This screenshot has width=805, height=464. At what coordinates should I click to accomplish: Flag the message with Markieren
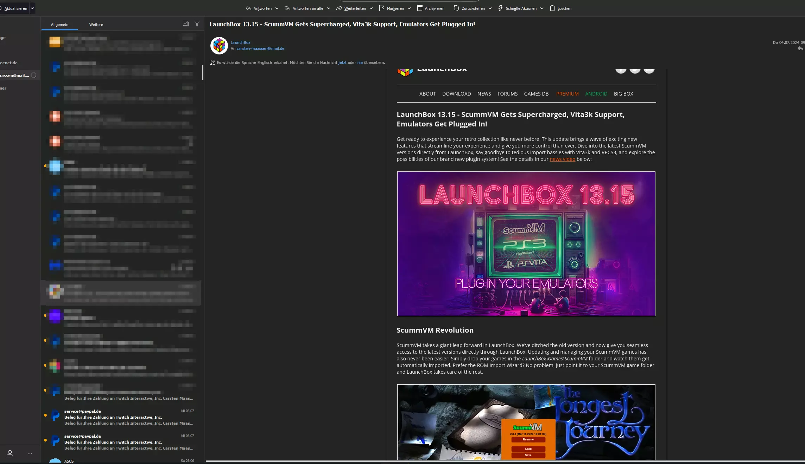pyautogui.click(x=391, y=8)
